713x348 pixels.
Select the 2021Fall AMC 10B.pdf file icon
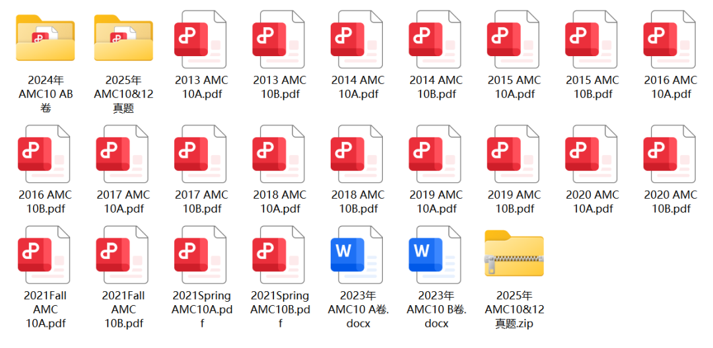coord(122,255)
